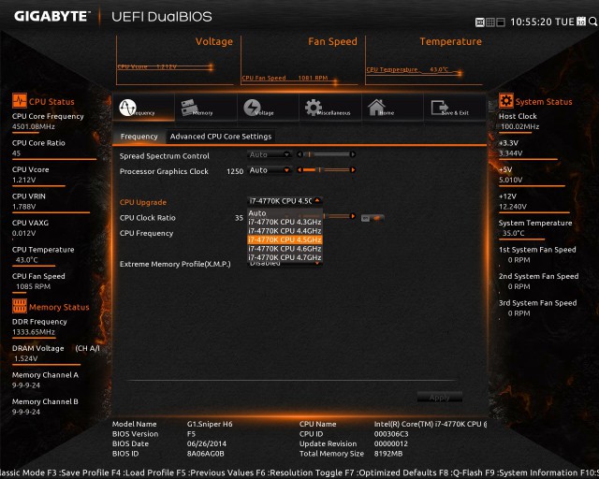Select i7-4770K CPU 4.7GHz option
Viewport: 599px width, 479px height.
(285, 257)
